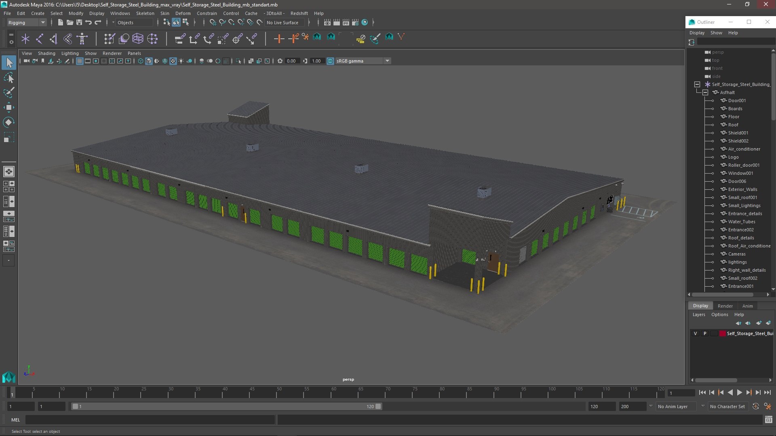The height and width of the screenshot is (436, 776).
Task: Switch to the Anim layer tab
Action: coord(747,306)
